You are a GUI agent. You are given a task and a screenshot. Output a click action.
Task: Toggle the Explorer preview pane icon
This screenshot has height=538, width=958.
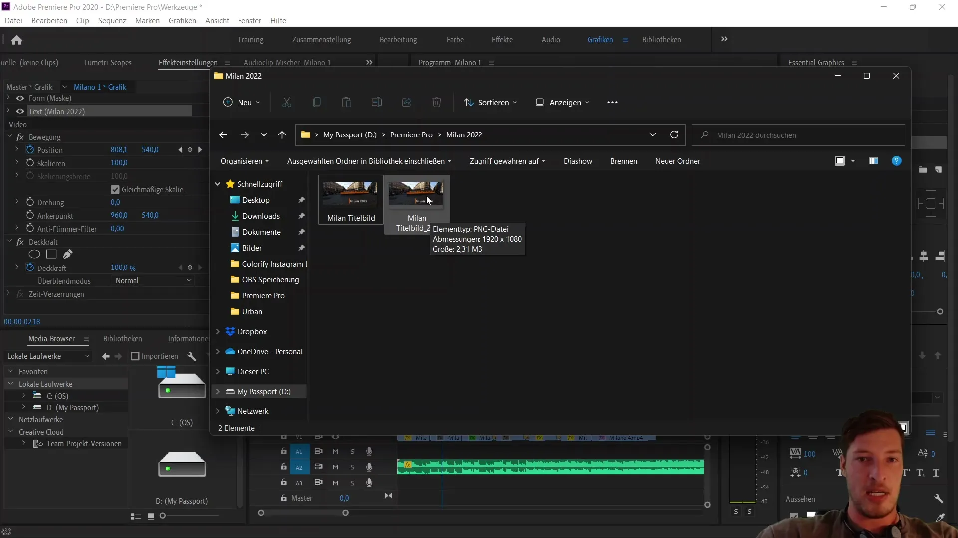point(873,161)
